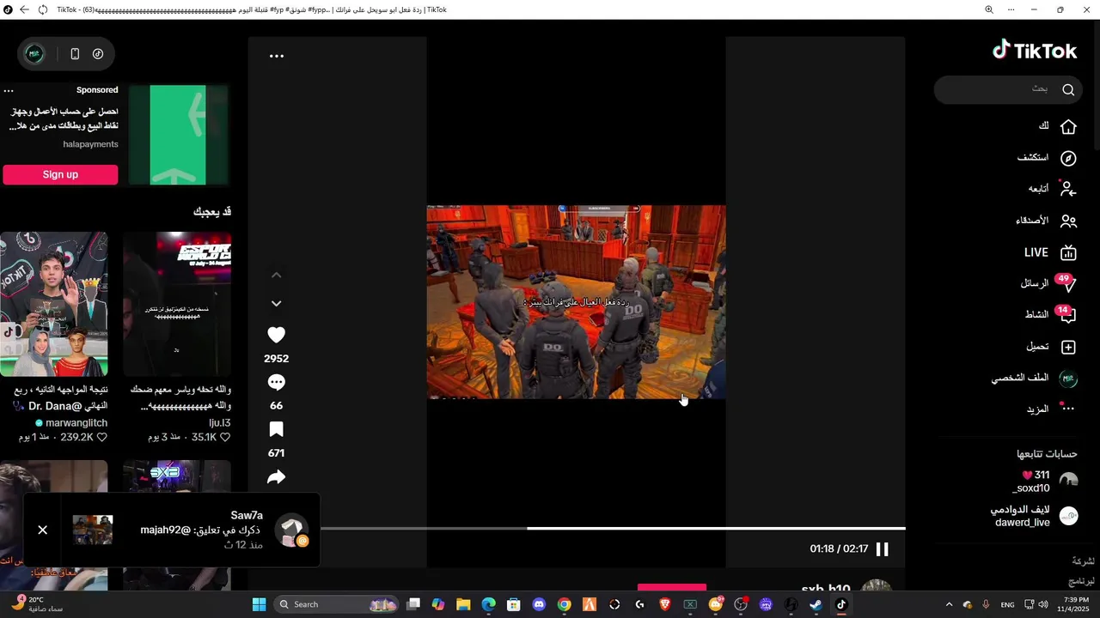The height and width of the screenshot is (618, 1100).
Task: Open the Dr. Dana recommended video thumbnail
Action: click(53, 304)
